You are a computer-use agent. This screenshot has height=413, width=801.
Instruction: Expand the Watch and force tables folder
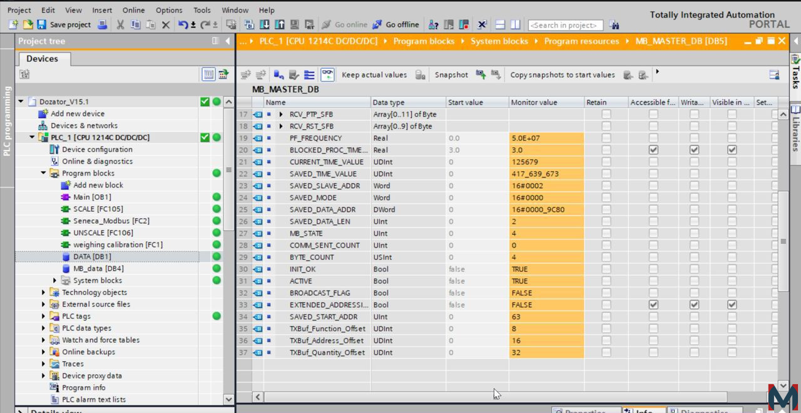(x=43, y=340)
